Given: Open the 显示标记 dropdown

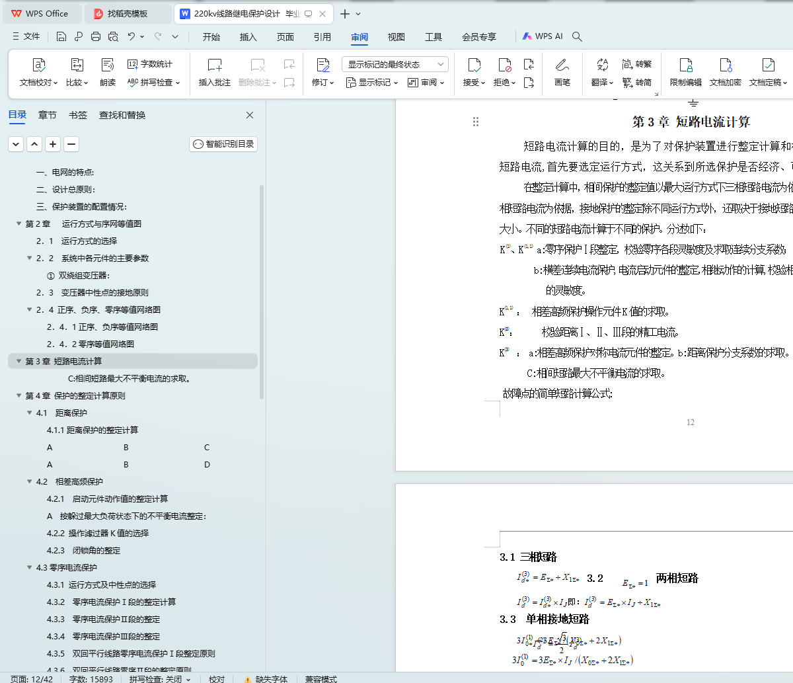Looking at the screenshot, I should pyautogui.click(x=372, y=83).
